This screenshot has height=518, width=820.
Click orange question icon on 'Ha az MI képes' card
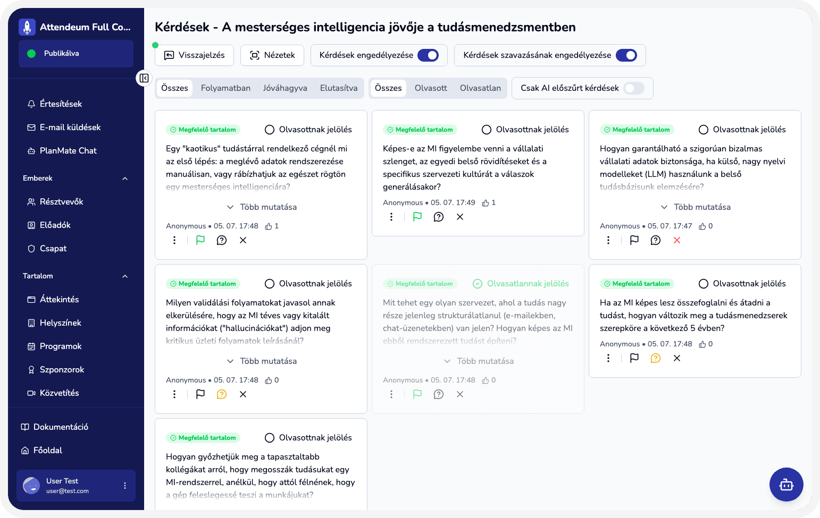(656, 358)
